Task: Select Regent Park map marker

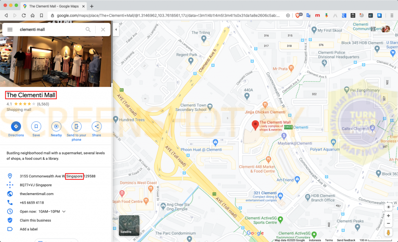Action: pos(191,60)
